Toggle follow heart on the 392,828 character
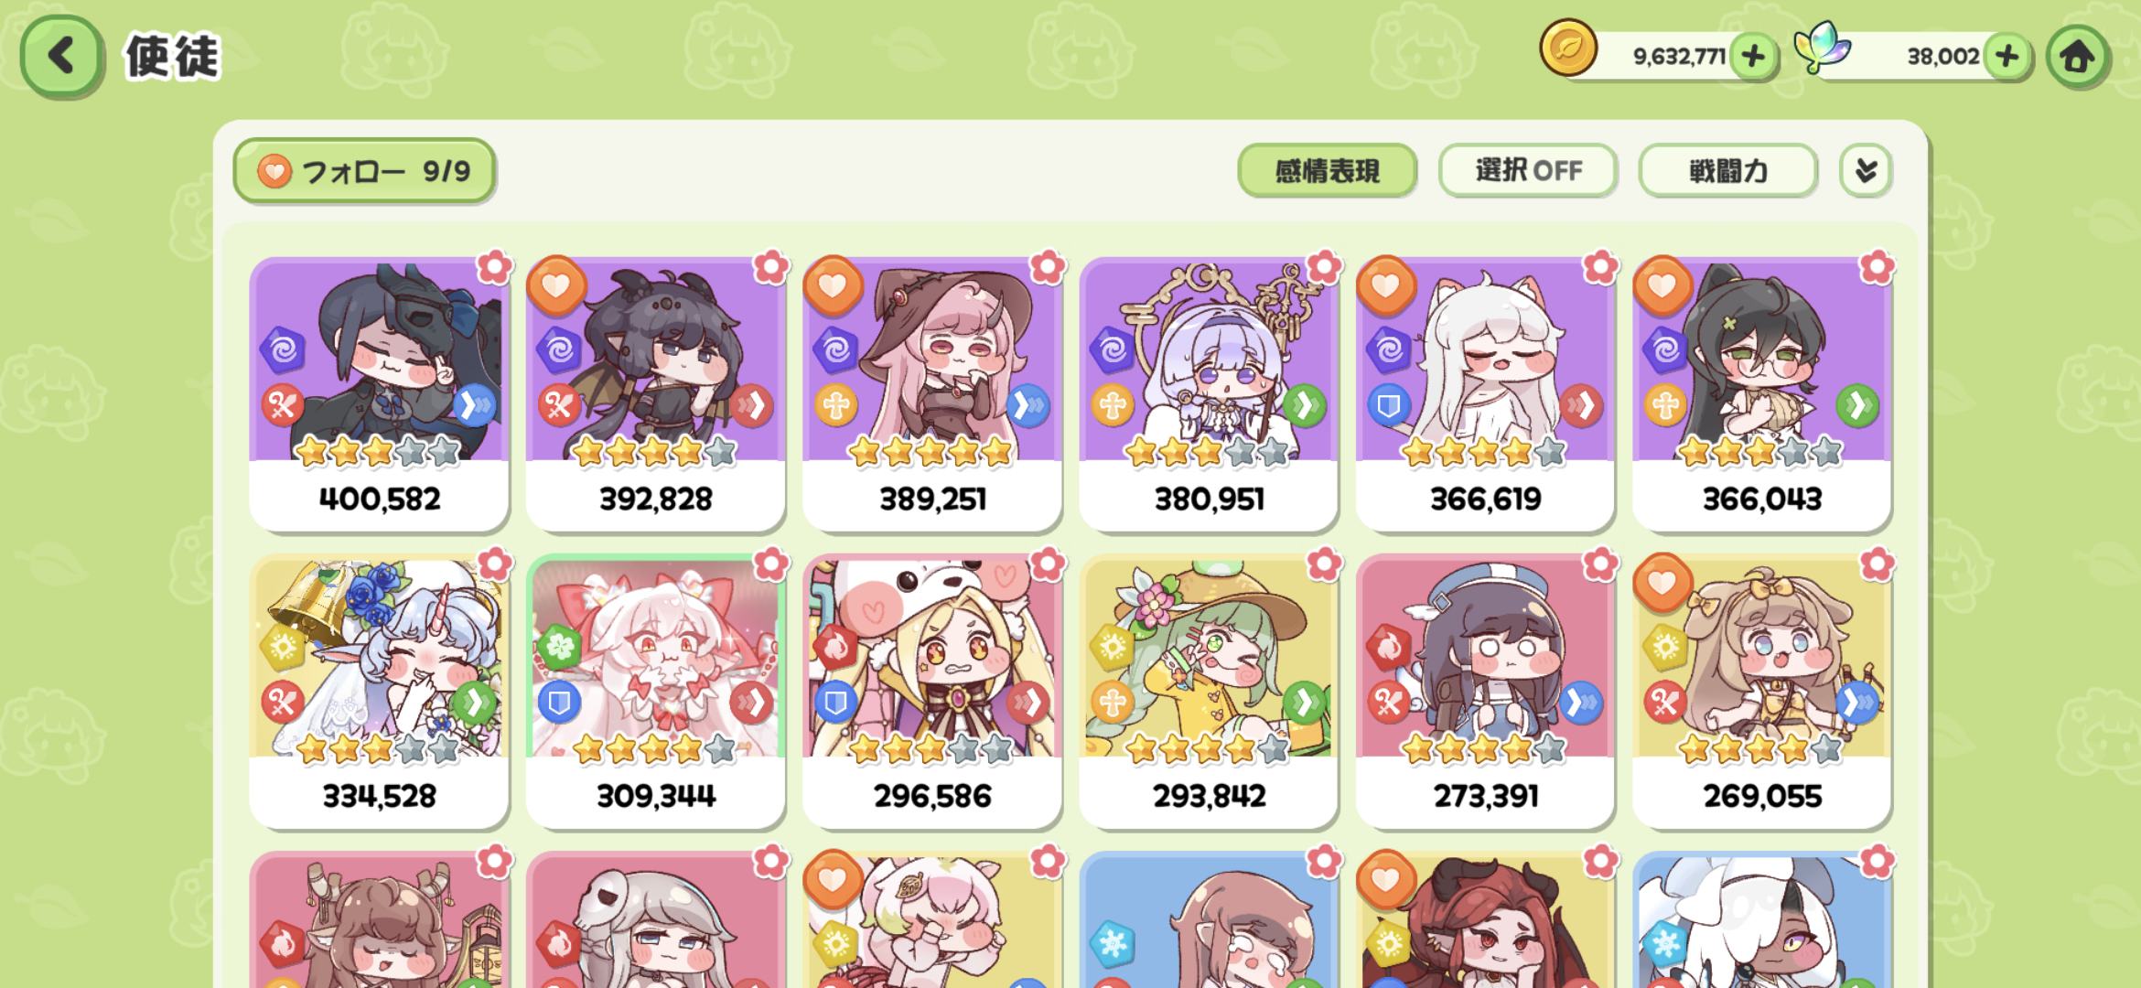 click(x=556, y=286)
